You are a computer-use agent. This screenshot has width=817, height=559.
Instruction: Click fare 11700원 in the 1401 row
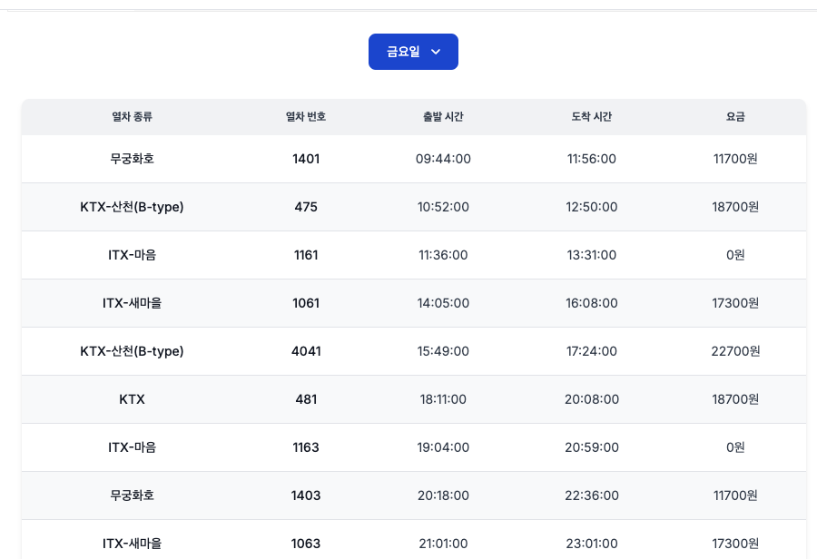click(735, 159)
